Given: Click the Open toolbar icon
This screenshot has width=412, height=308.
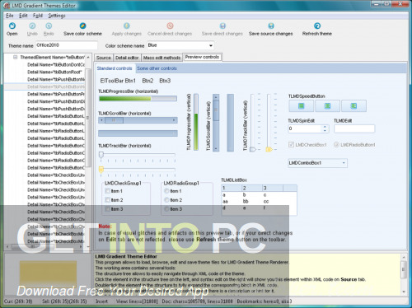Looking at the screenshot, I should pyautogui.click(x=12, y=26).
